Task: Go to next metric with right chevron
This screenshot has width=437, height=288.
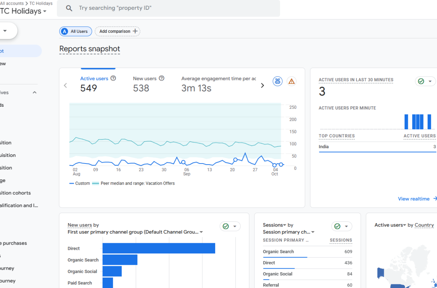Action: (262, 86)
